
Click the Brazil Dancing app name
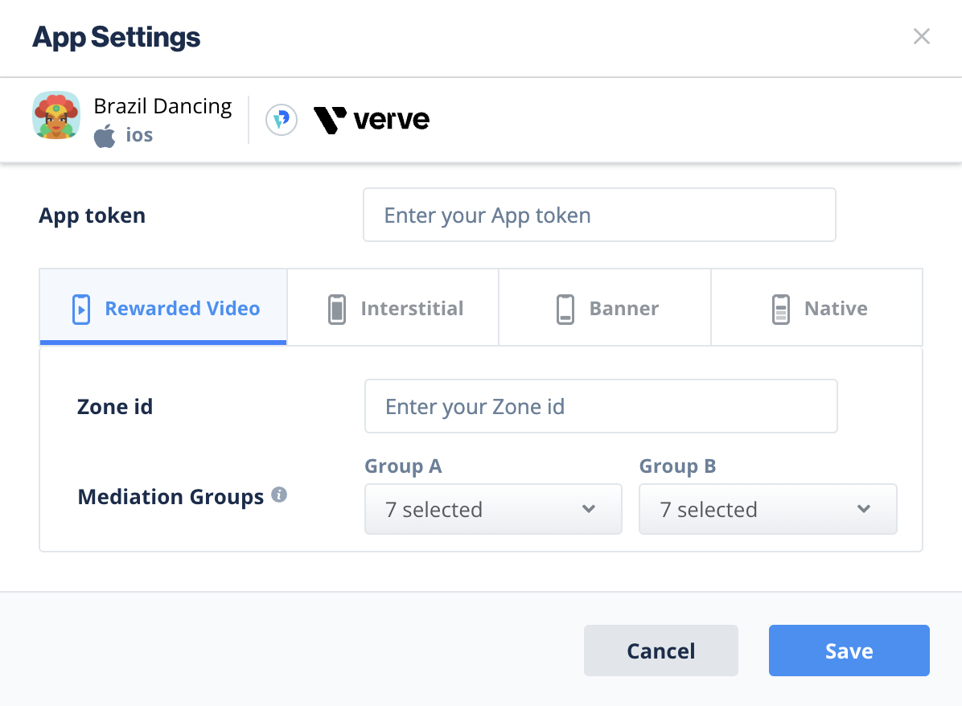click(162, 106)
